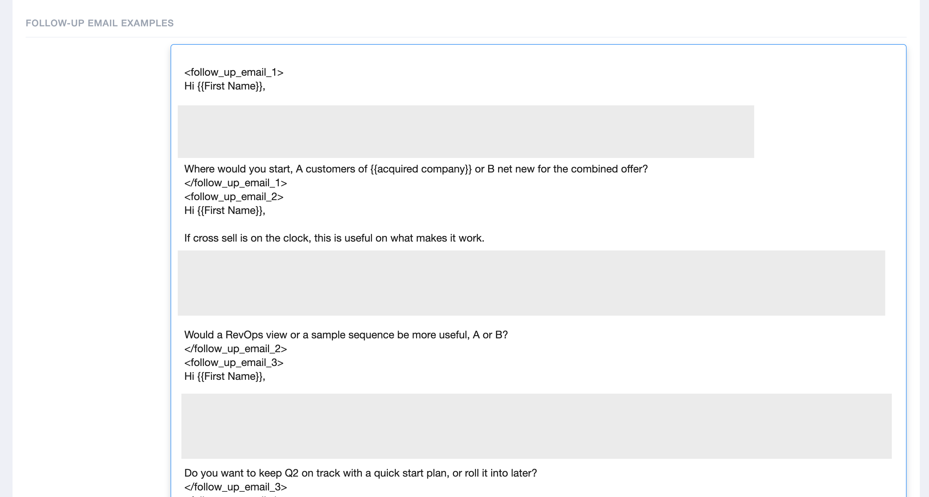Place cursor on opening <follow_up_email_1> tag
The height and width of the screenshot is (497, 929).
(x=234, y=72)
